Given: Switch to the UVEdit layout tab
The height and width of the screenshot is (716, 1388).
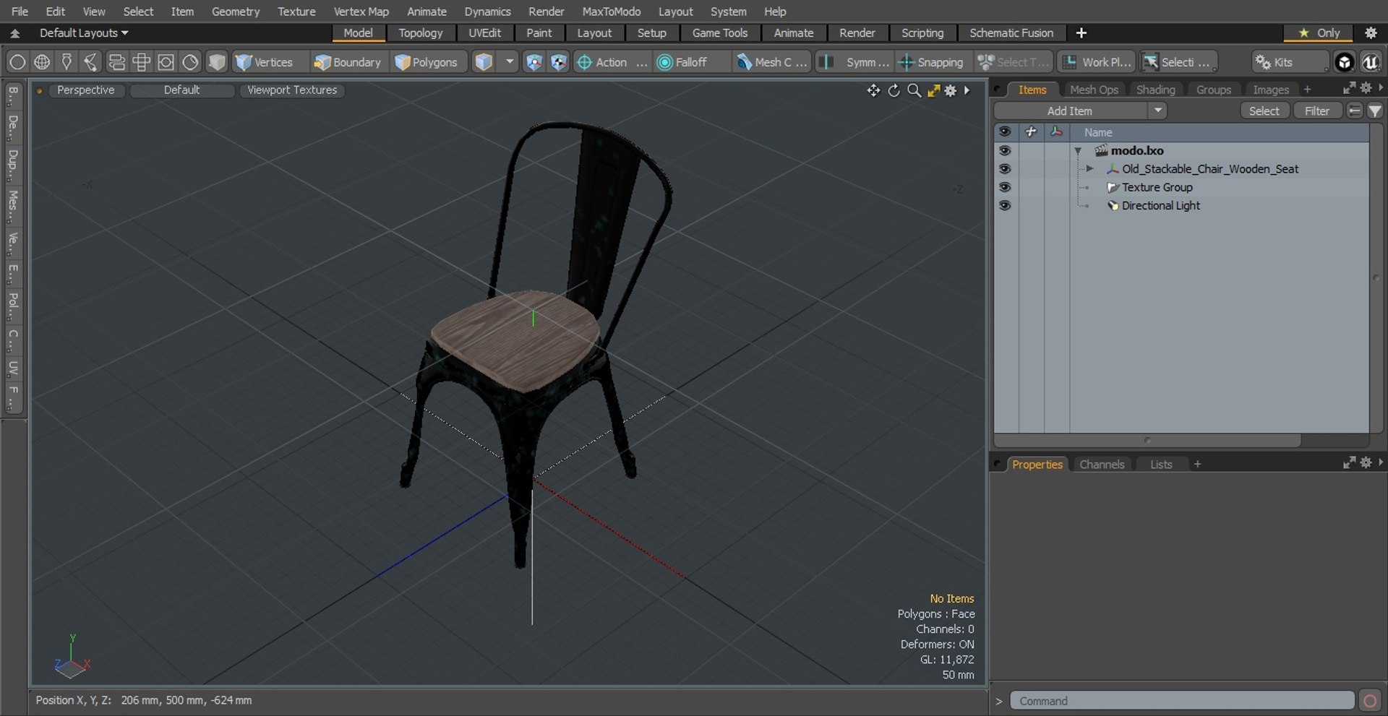Looking at the screenshot, I should pyautogui.click(x=484, y=33).
